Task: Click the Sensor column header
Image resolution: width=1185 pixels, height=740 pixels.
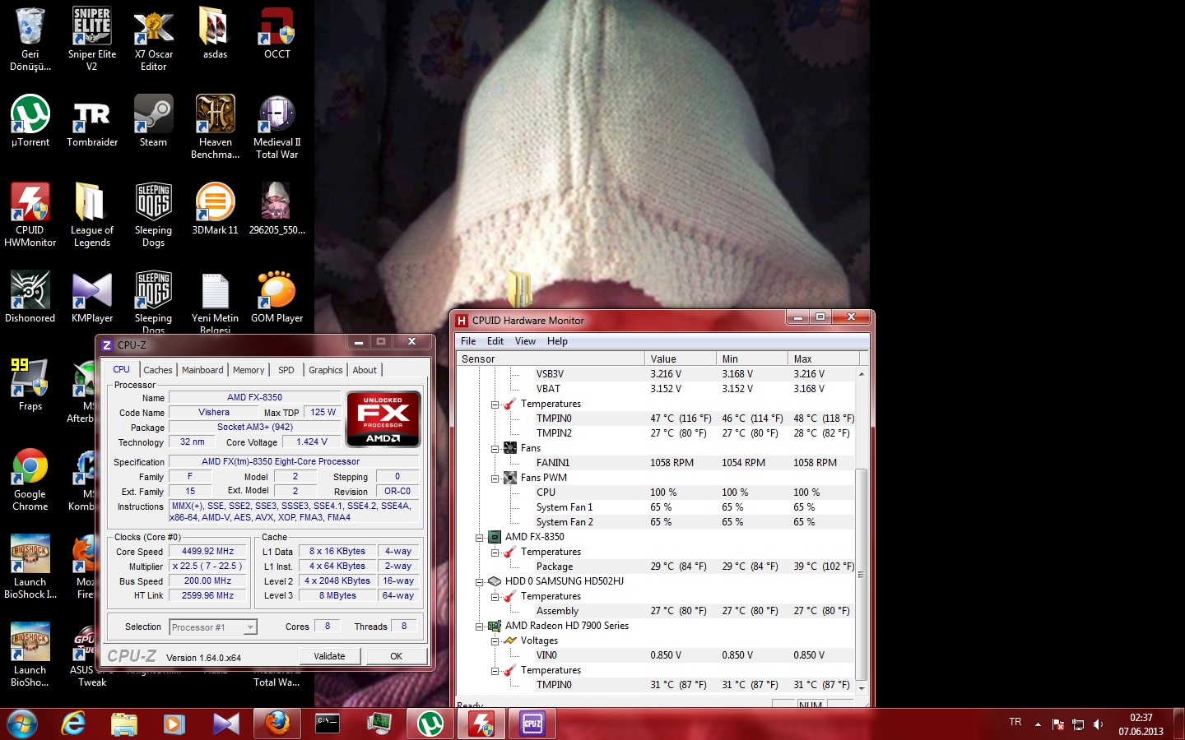Action: tap(551, 358)
